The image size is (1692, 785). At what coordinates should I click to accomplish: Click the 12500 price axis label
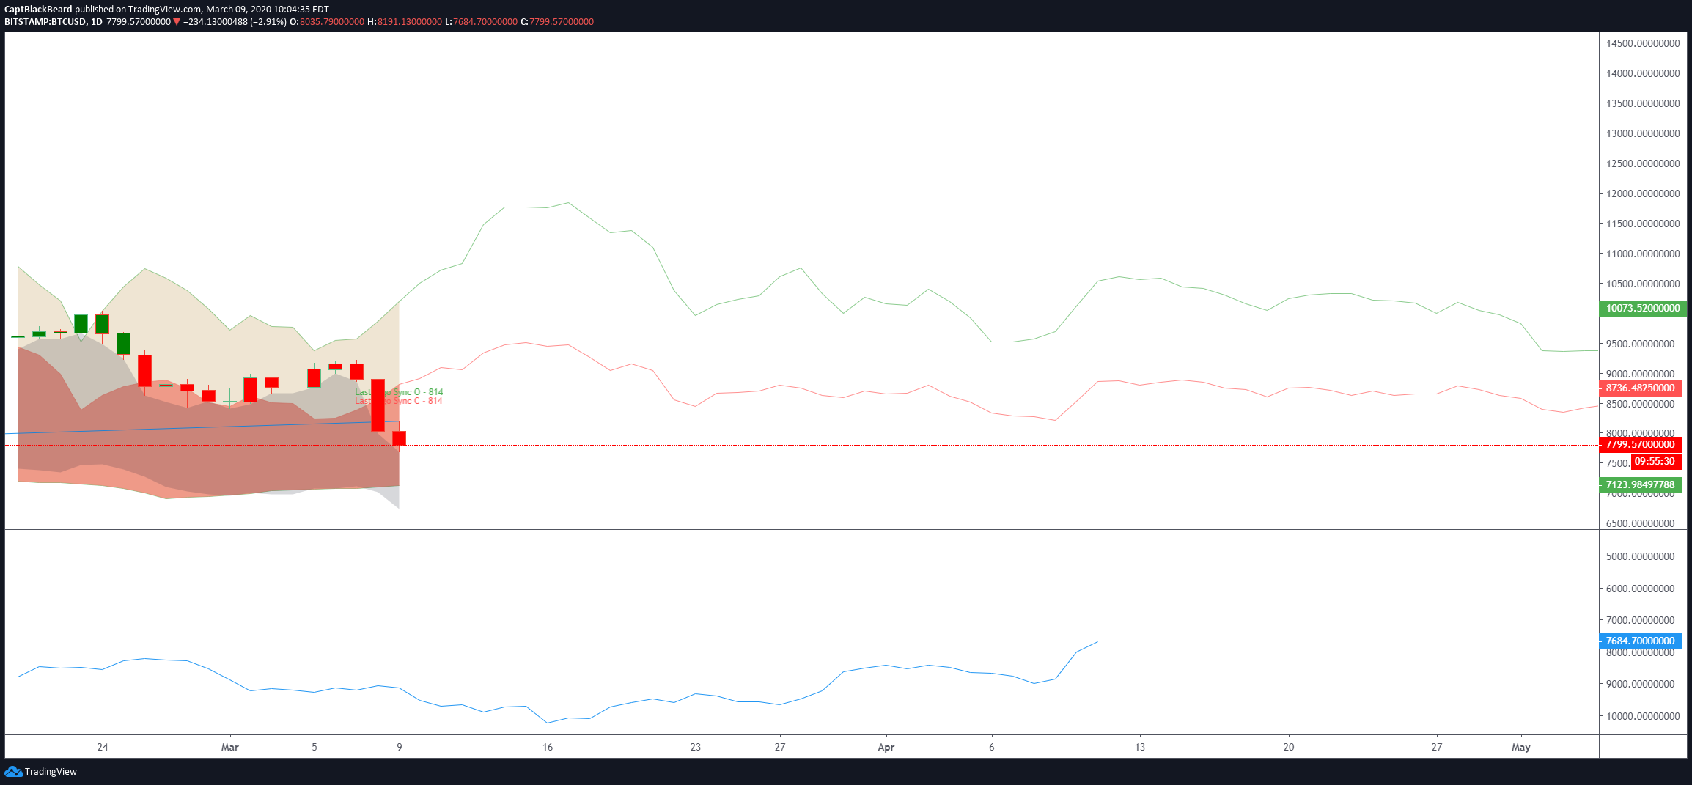(x=1643, y=163)
